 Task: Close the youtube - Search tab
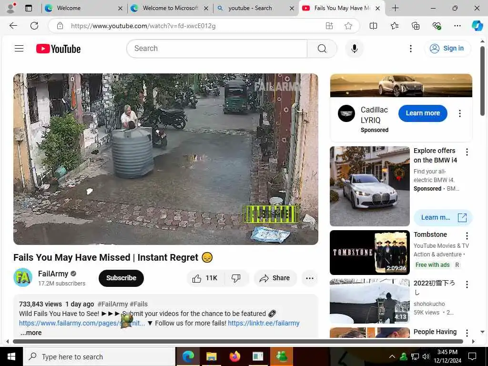(x=292, y=9)
